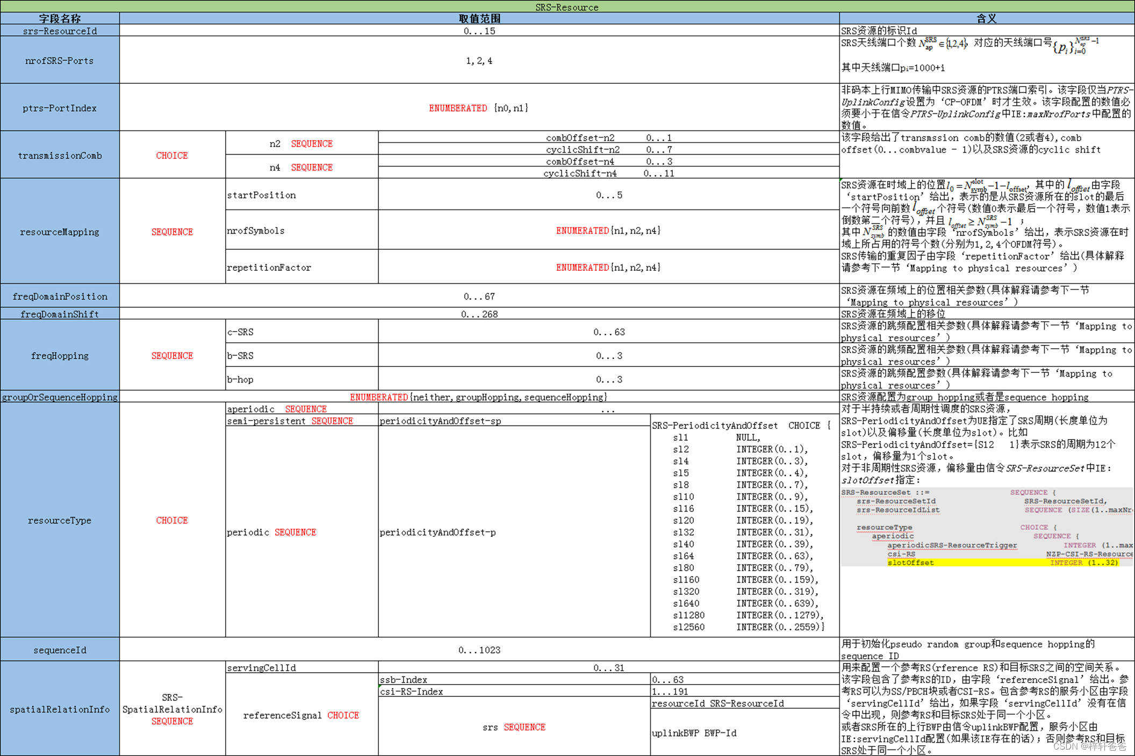The image size is (1135, 756).
Task: Select the combOffset-n2 value cell
Action: pyautogui.click(x=607, y=138)
